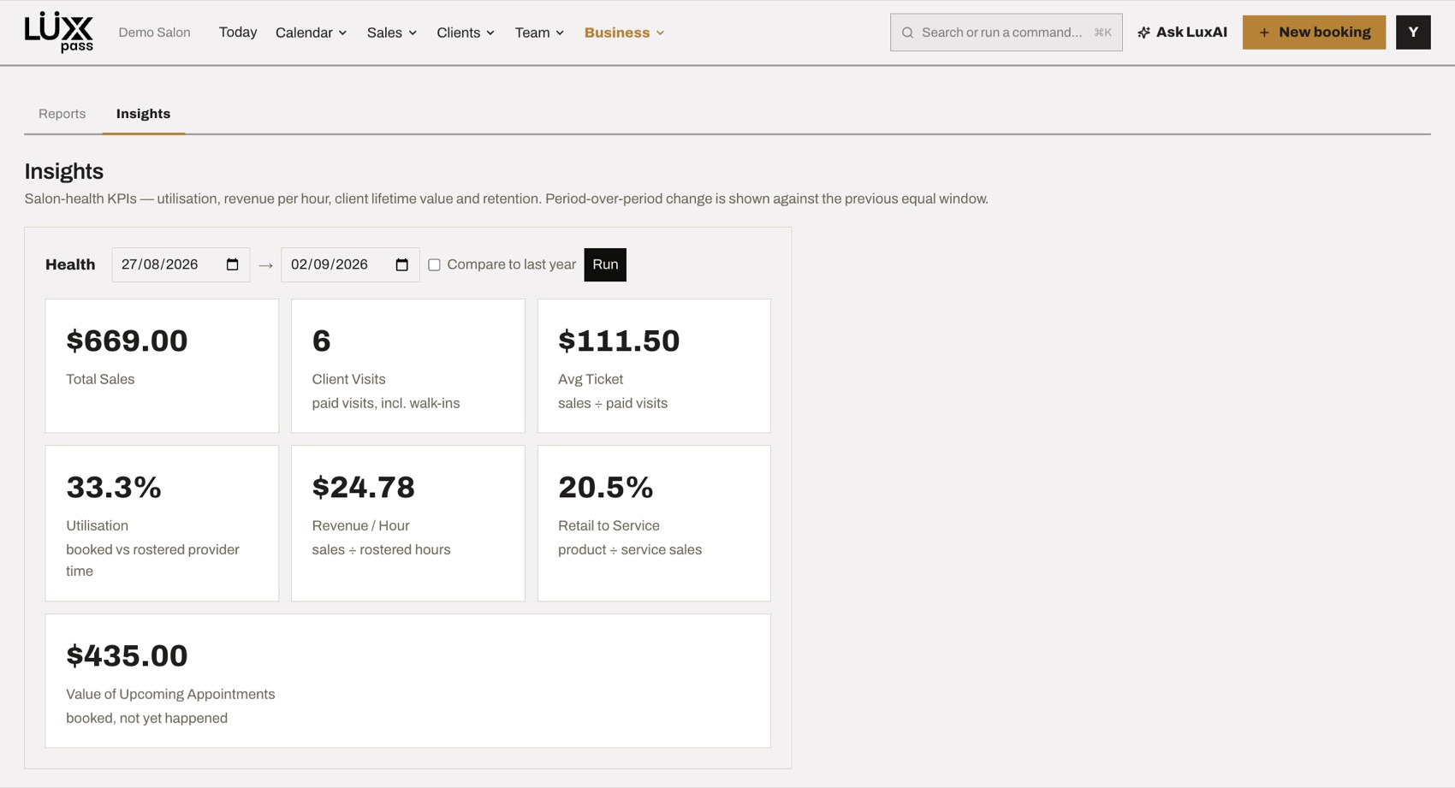Screen dimensions: 1455x788
Task: Click the Insights page heading
Action: click(x=64, y=171)
